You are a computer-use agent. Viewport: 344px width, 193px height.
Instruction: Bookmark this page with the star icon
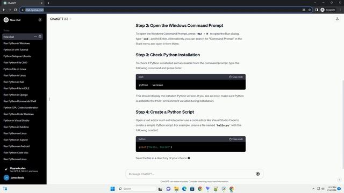[x=310, y=10]
